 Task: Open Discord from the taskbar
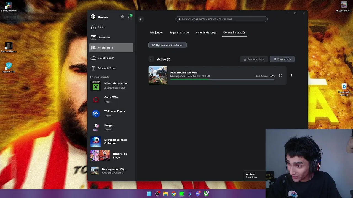tap(198, 194)
